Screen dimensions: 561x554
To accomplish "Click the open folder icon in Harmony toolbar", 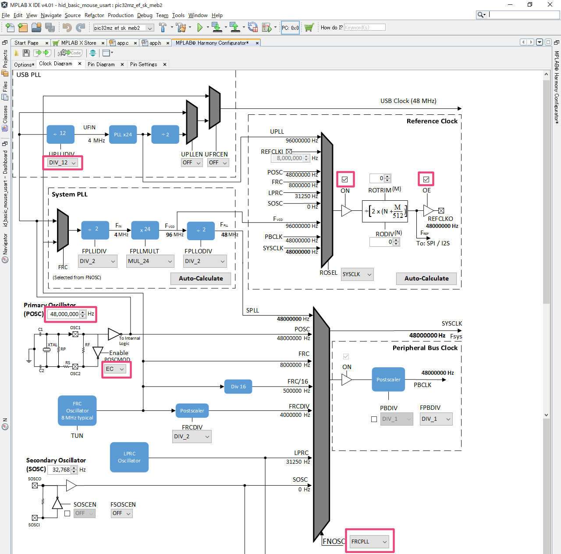I will 16,53.
